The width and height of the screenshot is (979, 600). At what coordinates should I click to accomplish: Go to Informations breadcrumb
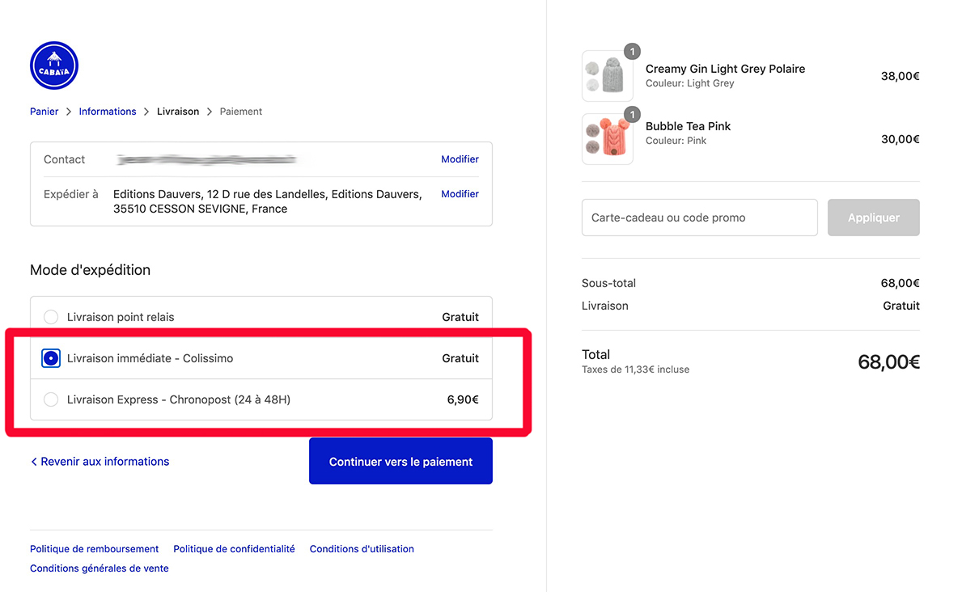point(108,112)
